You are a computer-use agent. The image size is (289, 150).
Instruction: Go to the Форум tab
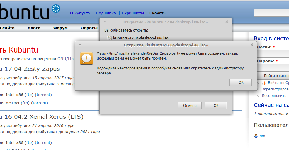click(x=60, y=28)
